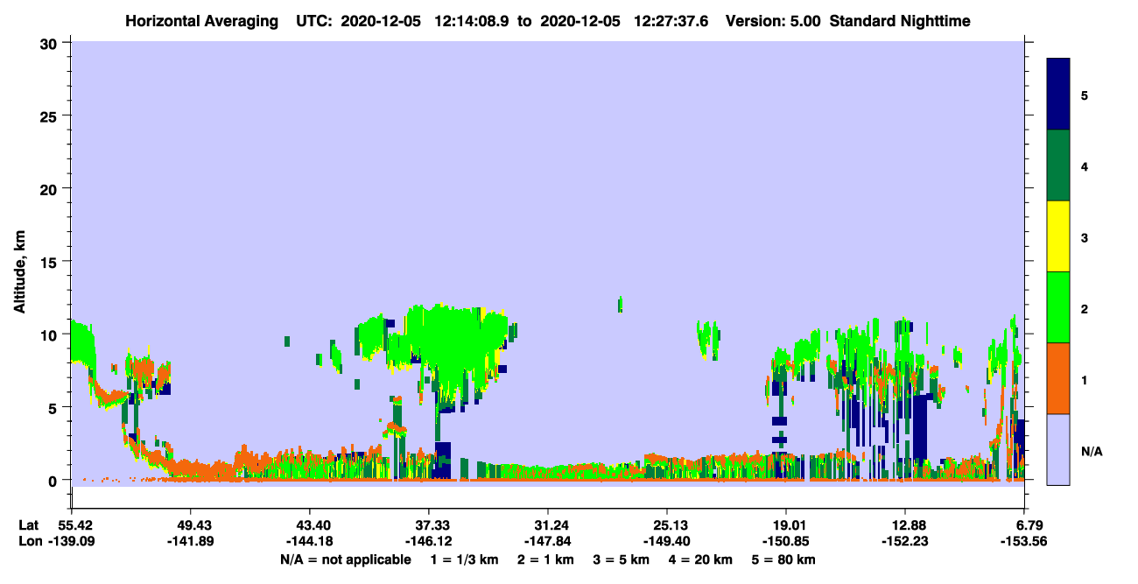Click the bright green colorbar segment labeled 2
The image size is (1138, 584).
coord(1058,307)
